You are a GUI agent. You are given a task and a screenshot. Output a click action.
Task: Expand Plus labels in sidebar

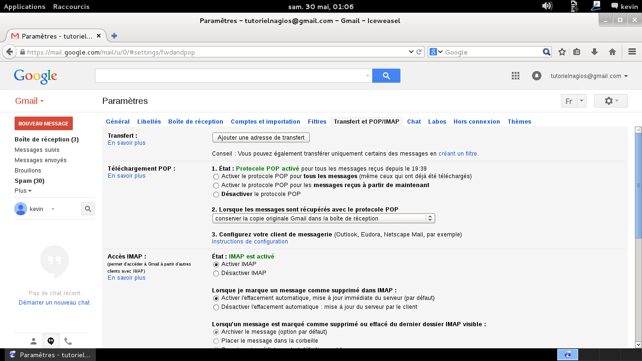[x=23, y=191]
